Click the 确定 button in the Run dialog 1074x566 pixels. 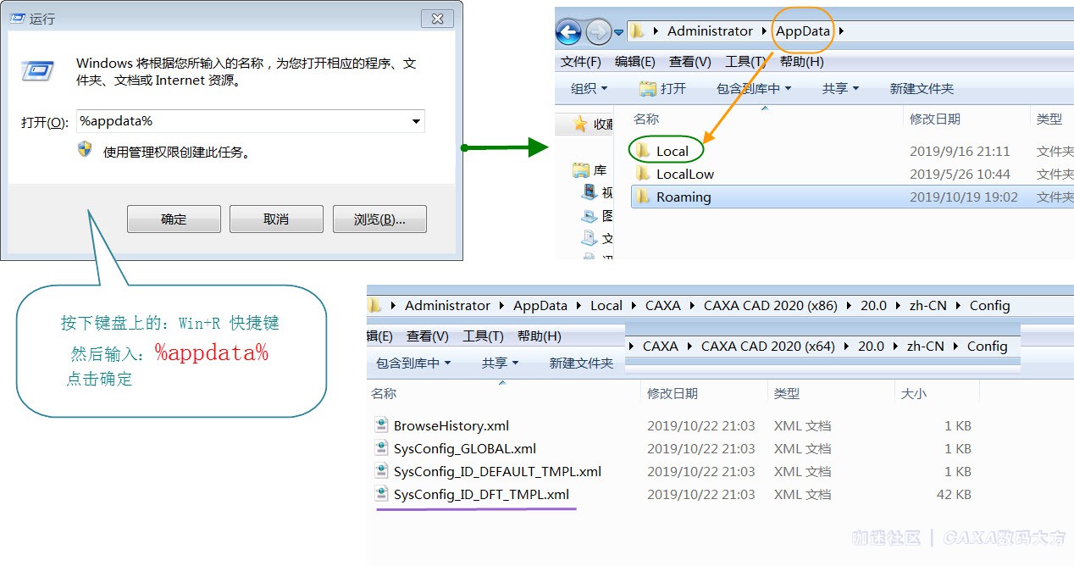pyautogui.click(x=174, y=219)
